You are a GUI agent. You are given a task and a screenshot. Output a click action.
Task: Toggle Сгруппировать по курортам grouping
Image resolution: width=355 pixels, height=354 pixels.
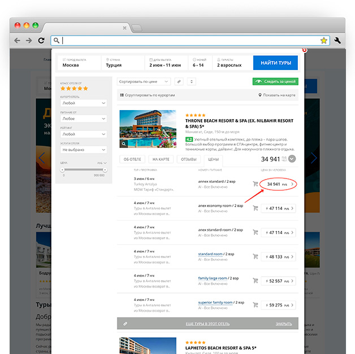[x=148, y=95]
